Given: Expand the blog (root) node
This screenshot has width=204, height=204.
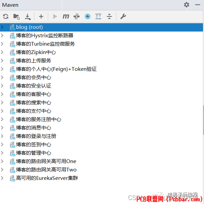Looking at the screenshot, I should (2, 27).
